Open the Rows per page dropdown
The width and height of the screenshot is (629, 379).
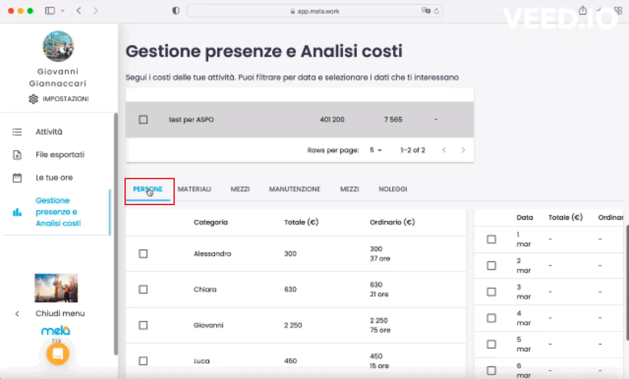(x=376, y=150)
